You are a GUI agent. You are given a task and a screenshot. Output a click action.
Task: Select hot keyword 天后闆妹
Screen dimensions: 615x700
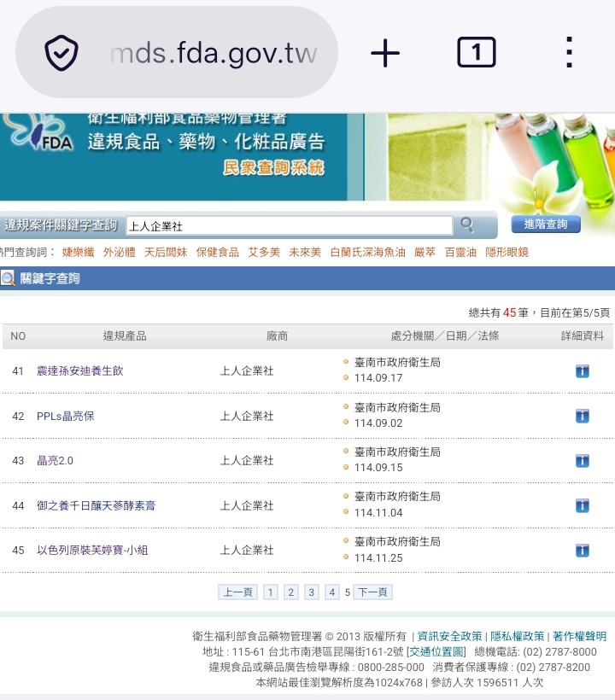pyautogui.click(x=166, y=252)
